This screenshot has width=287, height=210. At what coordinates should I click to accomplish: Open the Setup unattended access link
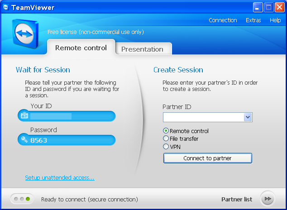[x=60, y=177]
